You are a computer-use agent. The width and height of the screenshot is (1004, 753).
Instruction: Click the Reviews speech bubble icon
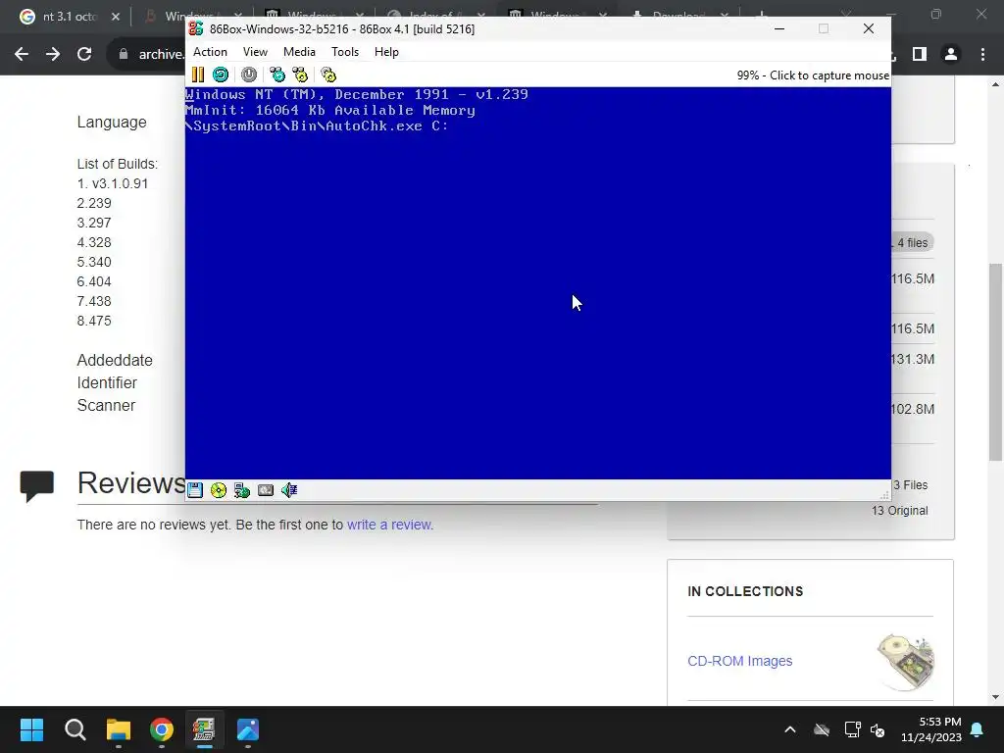(x=37, y=486)
